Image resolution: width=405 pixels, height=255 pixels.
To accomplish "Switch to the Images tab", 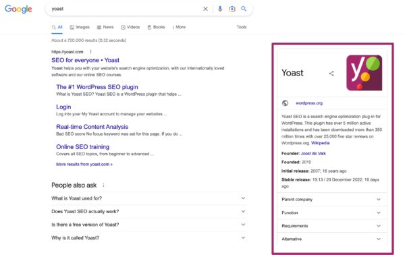I will tap(80, 27).
